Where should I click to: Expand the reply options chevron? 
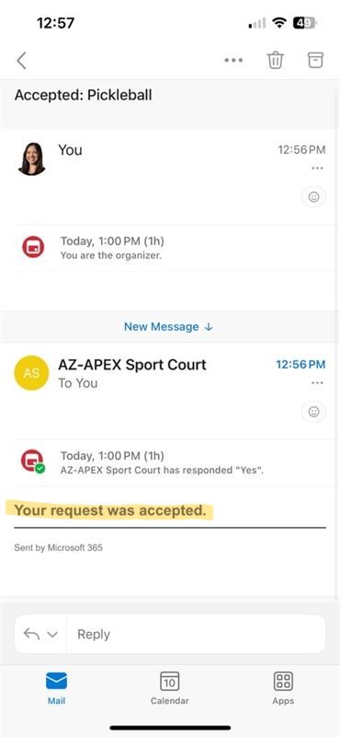(x=52, y=635)
